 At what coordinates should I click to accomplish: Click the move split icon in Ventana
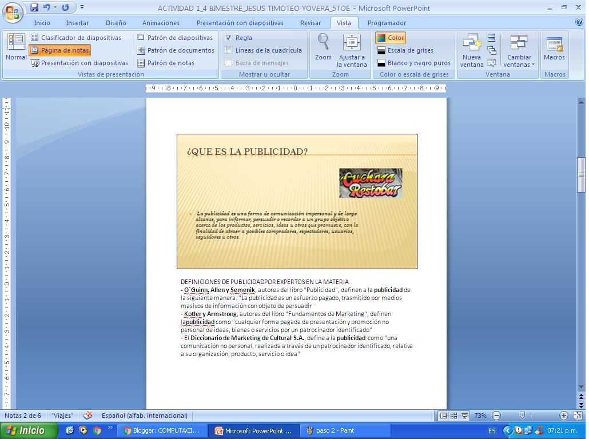(491, 63)
